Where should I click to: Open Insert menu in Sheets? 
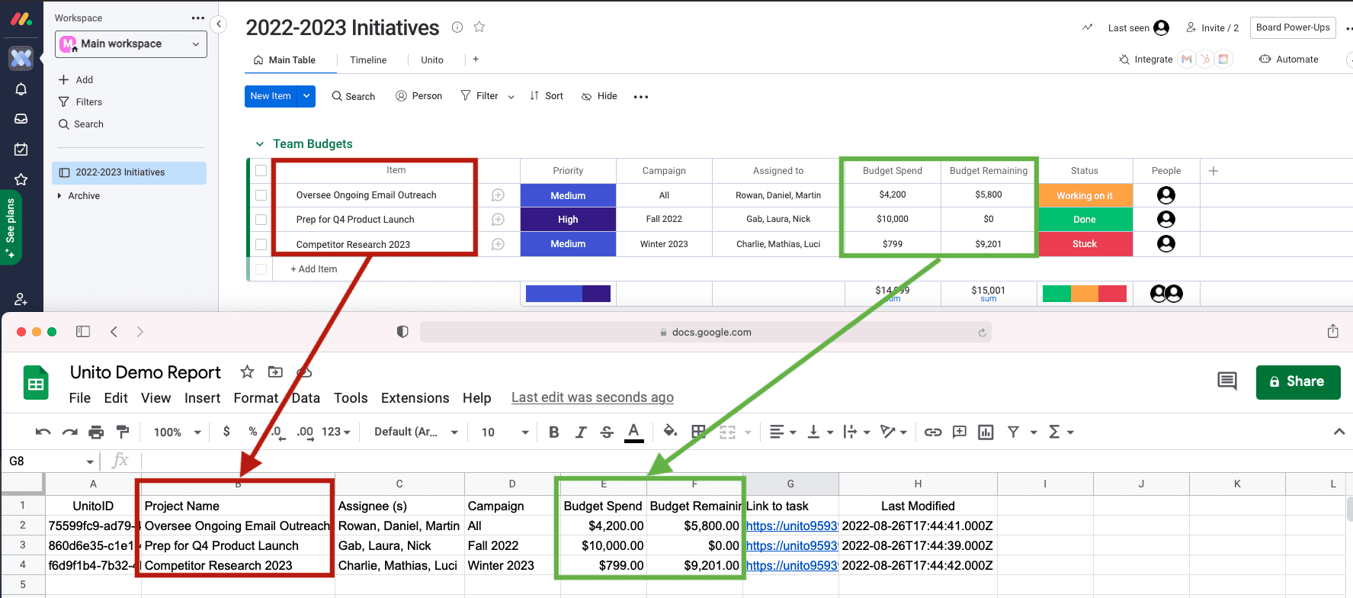[202, 398]
